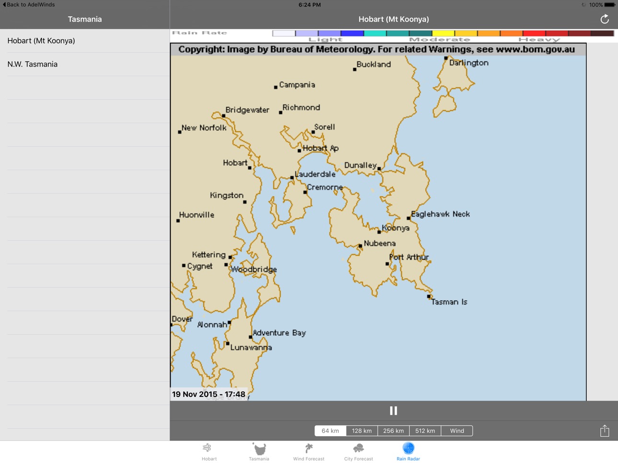Tap the Cygnet label on map
Viewport: 618px width, 463px height.
click(200, 266)
